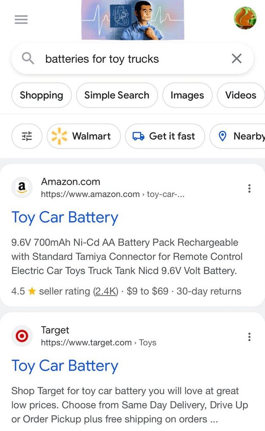Expand more options for Amazon result
The width and height of the screenshot is (265, 431).
tap(249, 188)
